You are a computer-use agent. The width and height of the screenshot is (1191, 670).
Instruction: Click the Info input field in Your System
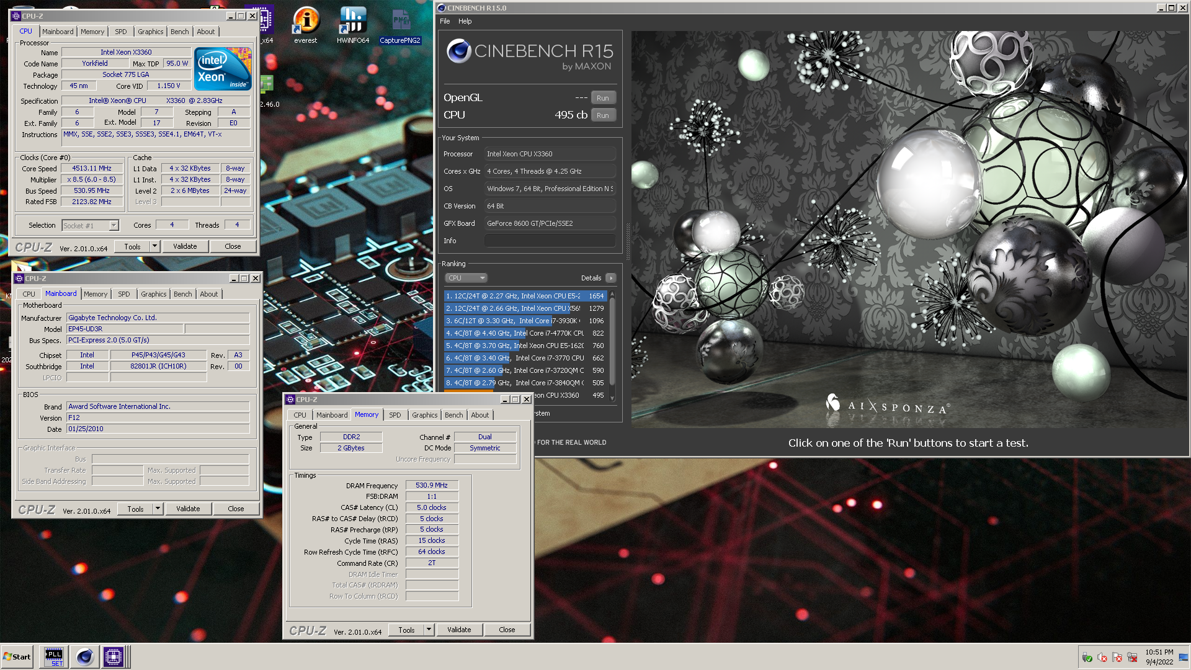[550, 241]
